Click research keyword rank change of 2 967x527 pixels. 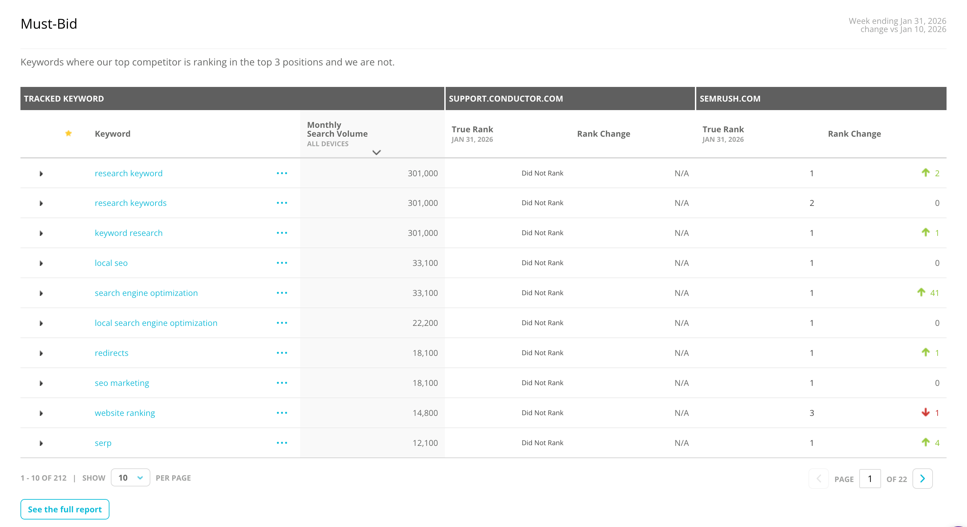930,173
